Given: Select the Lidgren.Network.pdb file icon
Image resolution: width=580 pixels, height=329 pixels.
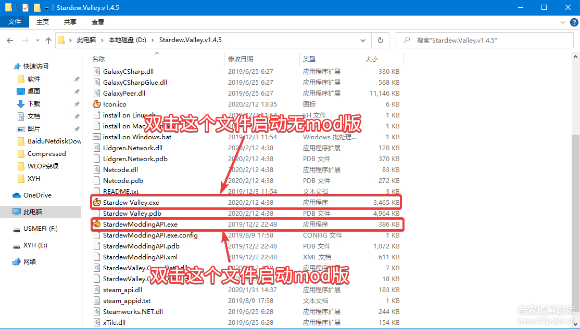Looking at the screenshot, I should click(x=96, y=159).
